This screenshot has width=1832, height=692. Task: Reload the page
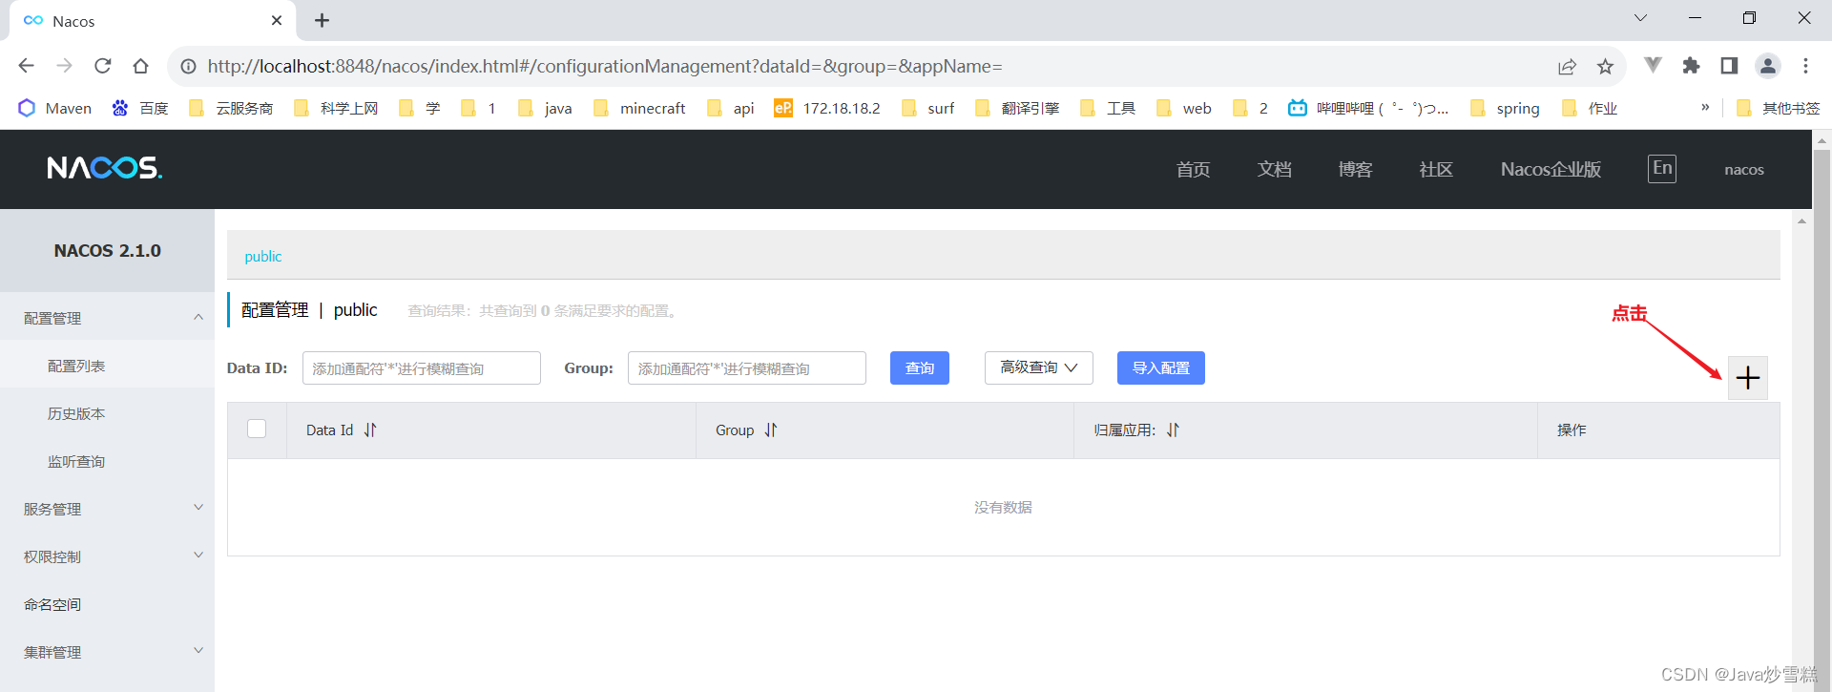coord(103,66)
